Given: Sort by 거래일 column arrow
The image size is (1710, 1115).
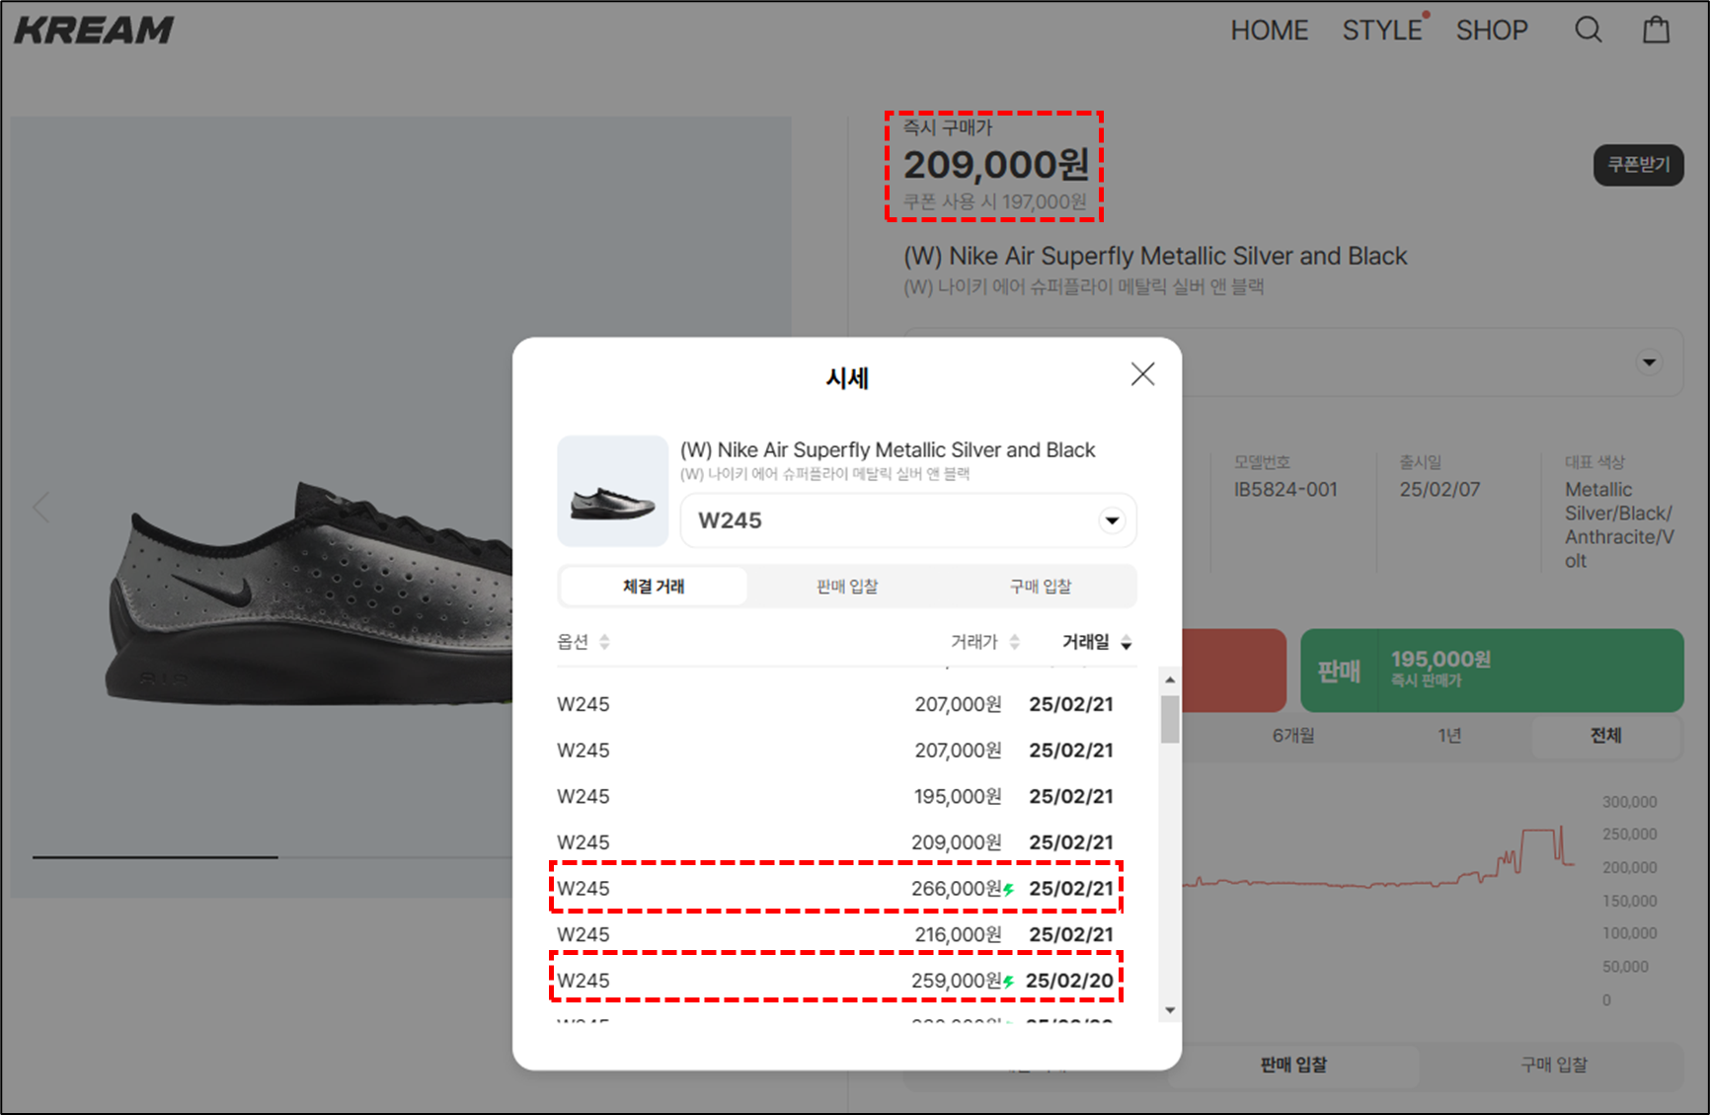Looking at the screenshot, I should click(1126, 643).
